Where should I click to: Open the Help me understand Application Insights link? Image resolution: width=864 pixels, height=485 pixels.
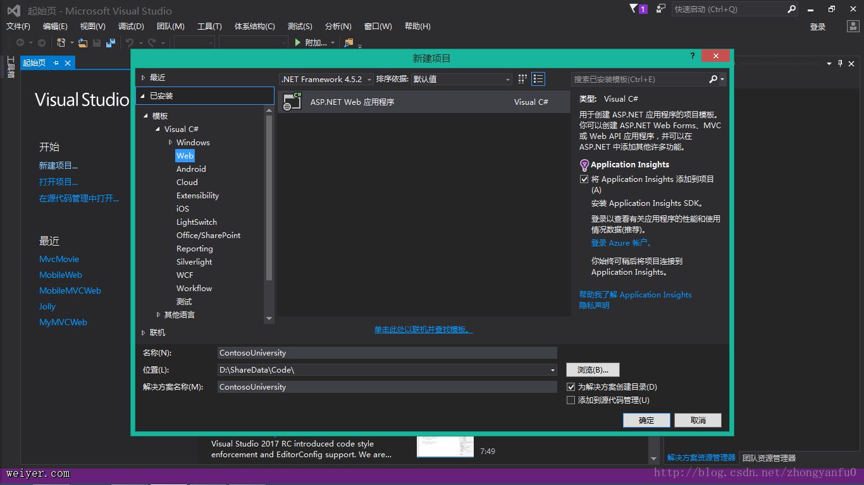point(636,295)
